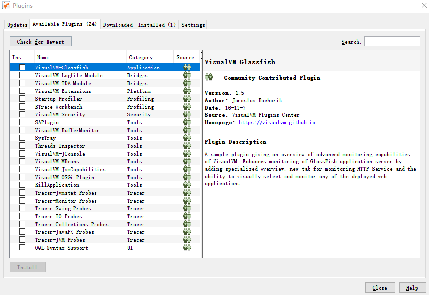Open the Available Plugins (24) tab

click(65, 24)
